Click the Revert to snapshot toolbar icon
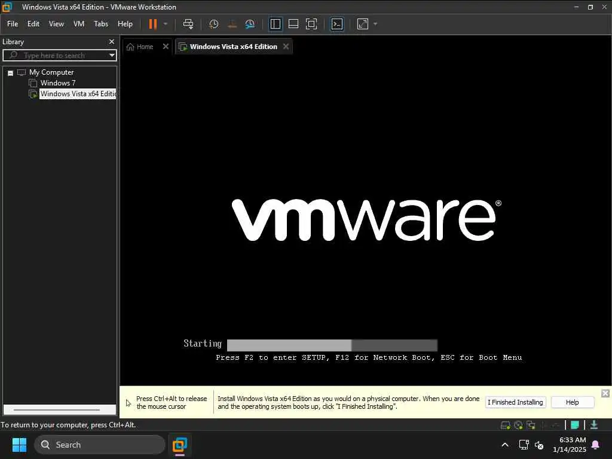612x459 pixels. [232, 24]
